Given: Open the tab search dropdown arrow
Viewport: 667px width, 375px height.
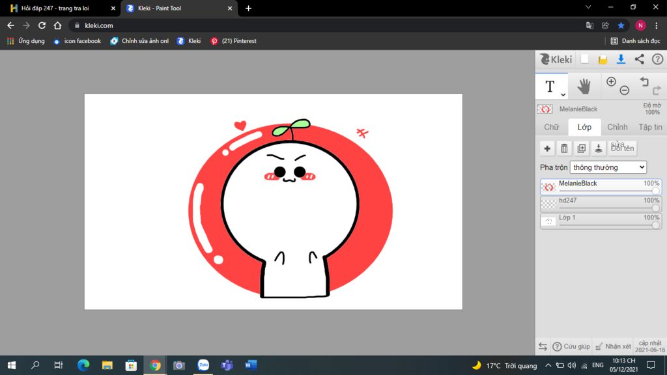Looking at the screenshot, I should pyautogui.click(x=588, y=7).
